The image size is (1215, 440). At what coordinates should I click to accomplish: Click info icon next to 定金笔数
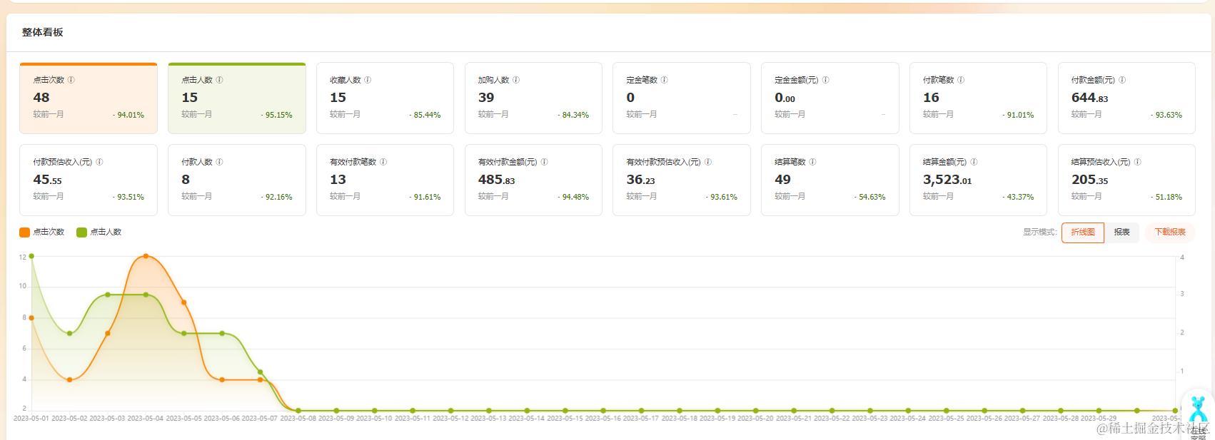point(665,80)
